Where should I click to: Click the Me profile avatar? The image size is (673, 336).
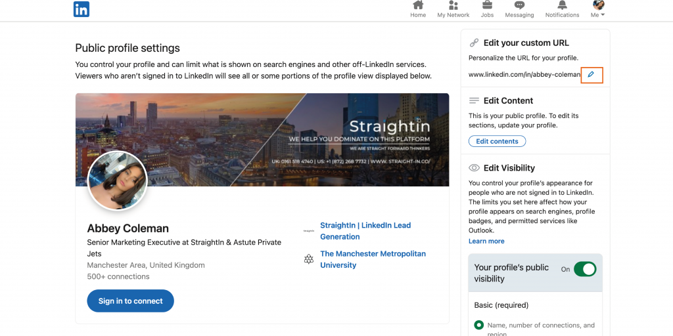coord(598,5)
